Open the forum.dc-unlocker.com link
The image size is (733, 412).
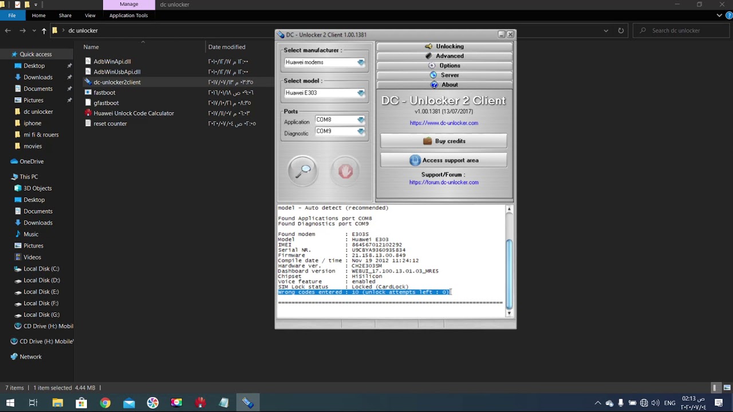click(444, 183)
